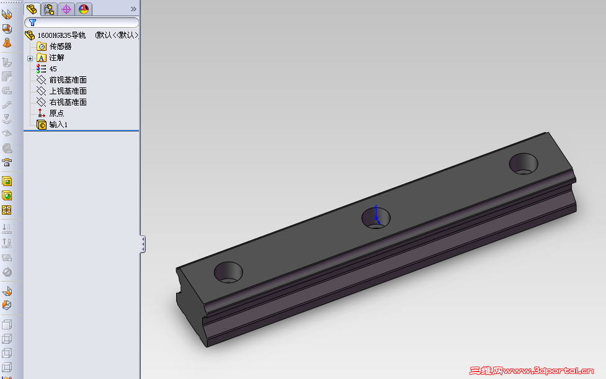Select the Rip tool icon
This screenshot has height=379, width=606.
point(7,291)
